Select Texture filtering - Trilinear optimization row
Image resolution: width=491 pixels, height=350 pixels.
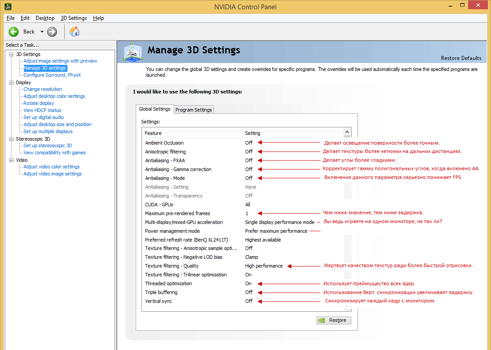243,275
